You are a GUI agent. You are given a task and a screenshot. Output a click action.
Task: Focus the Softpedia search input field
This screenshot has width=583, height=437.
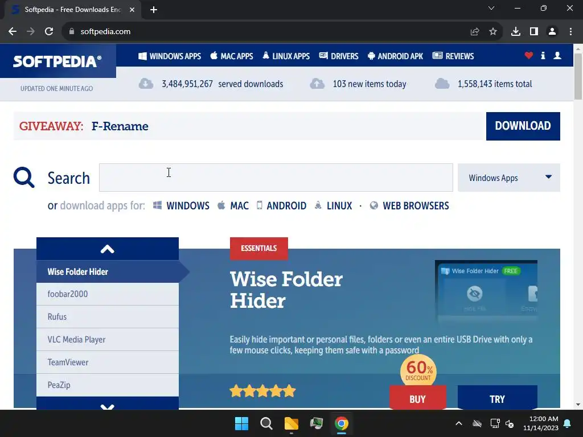[276, 178]
